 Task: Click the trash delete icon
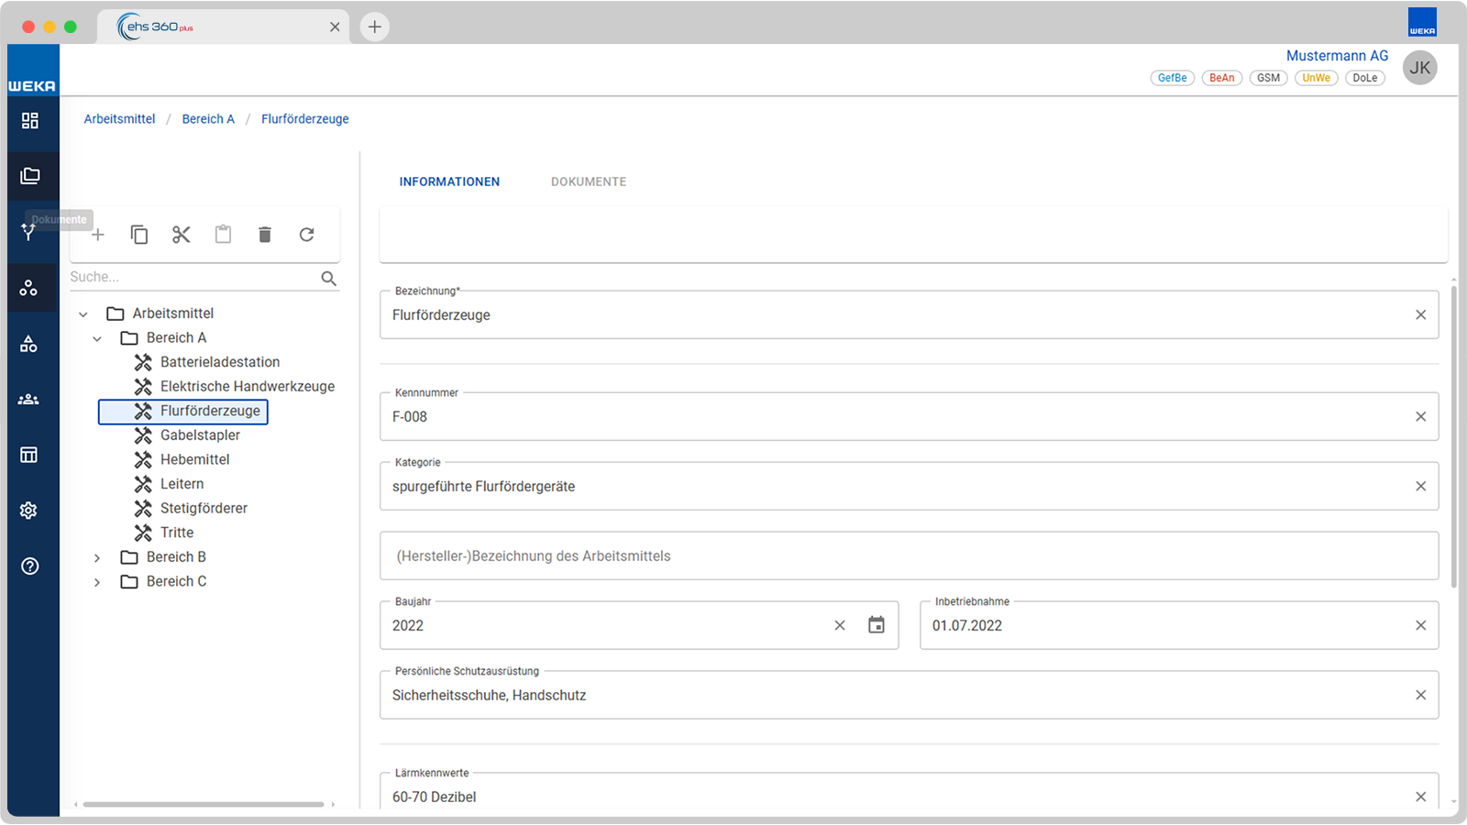pos(265,235)
